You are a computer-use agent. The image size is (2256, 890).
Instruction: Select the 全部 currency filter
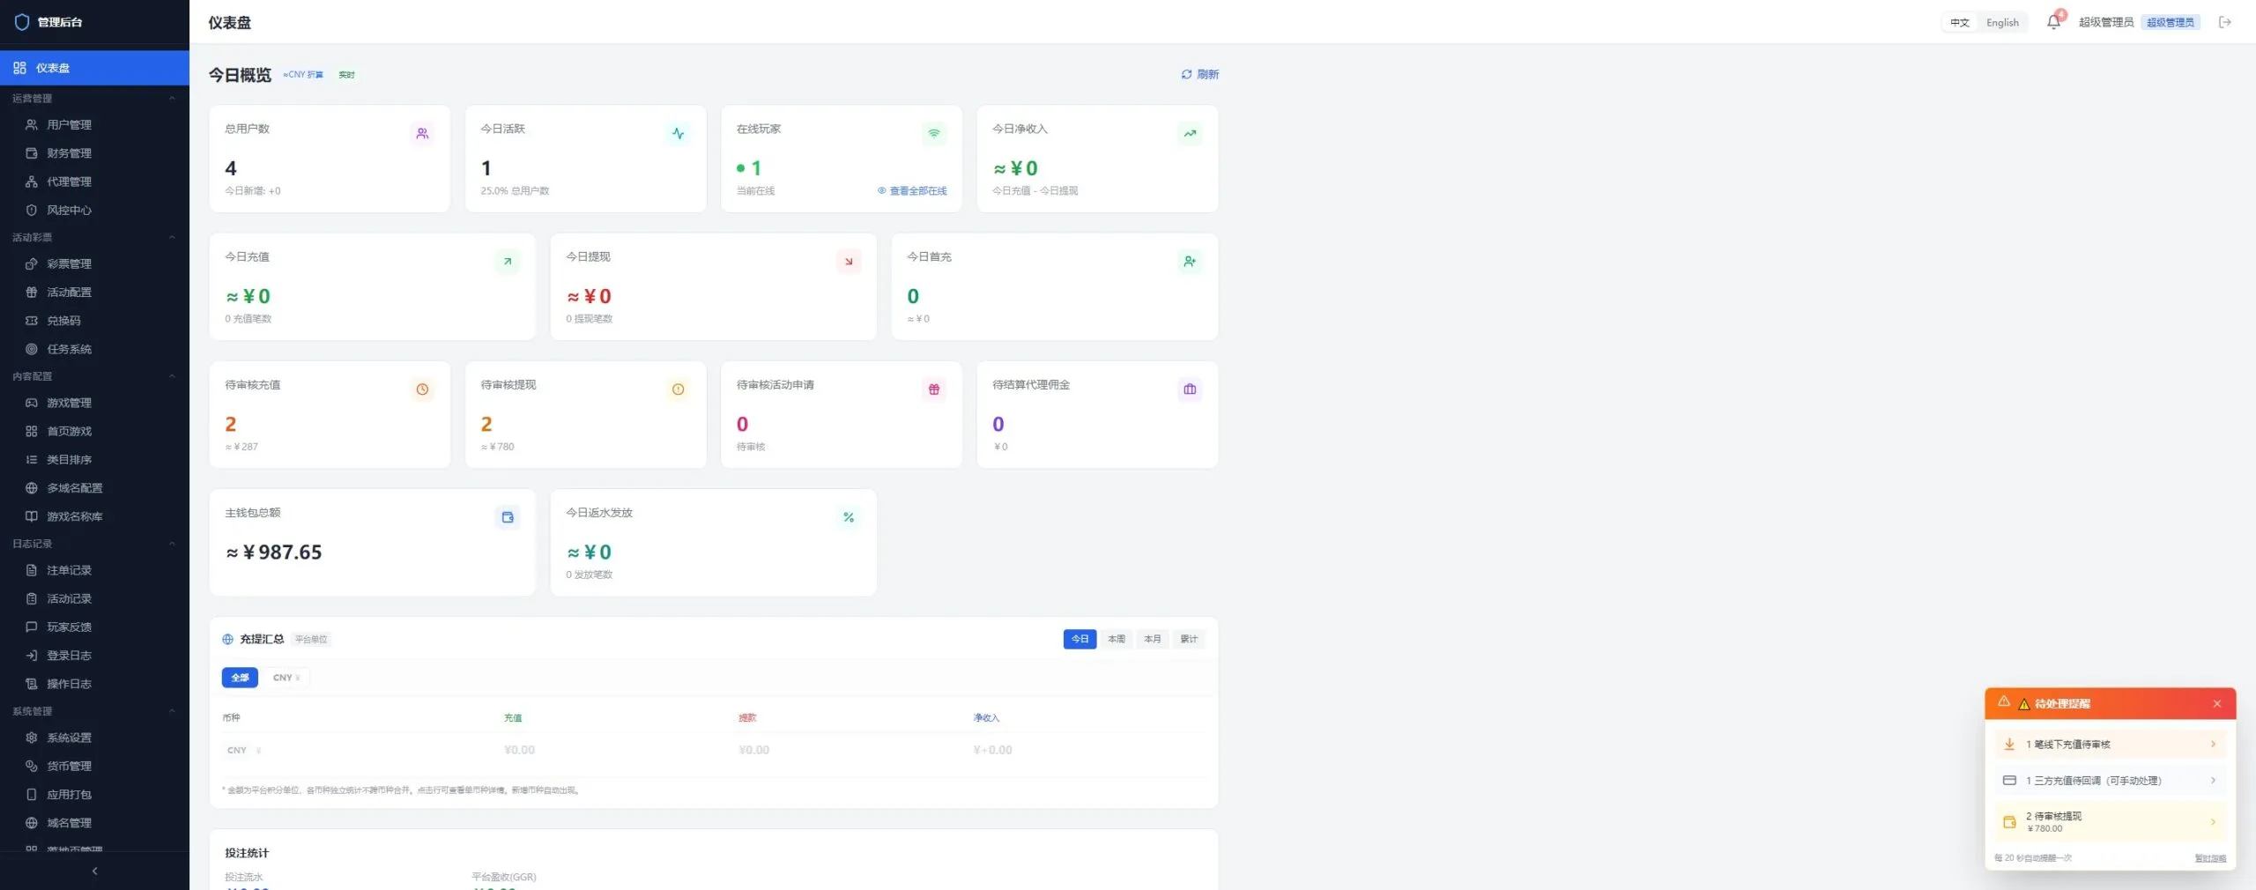(240, 678)
